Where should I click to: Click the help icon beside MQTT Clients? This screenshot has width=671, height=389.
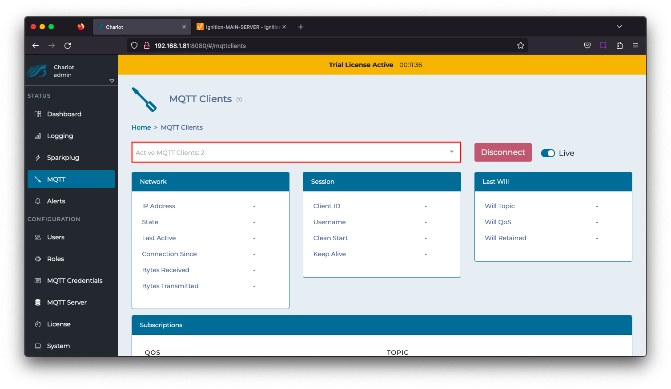pos(239,99)
